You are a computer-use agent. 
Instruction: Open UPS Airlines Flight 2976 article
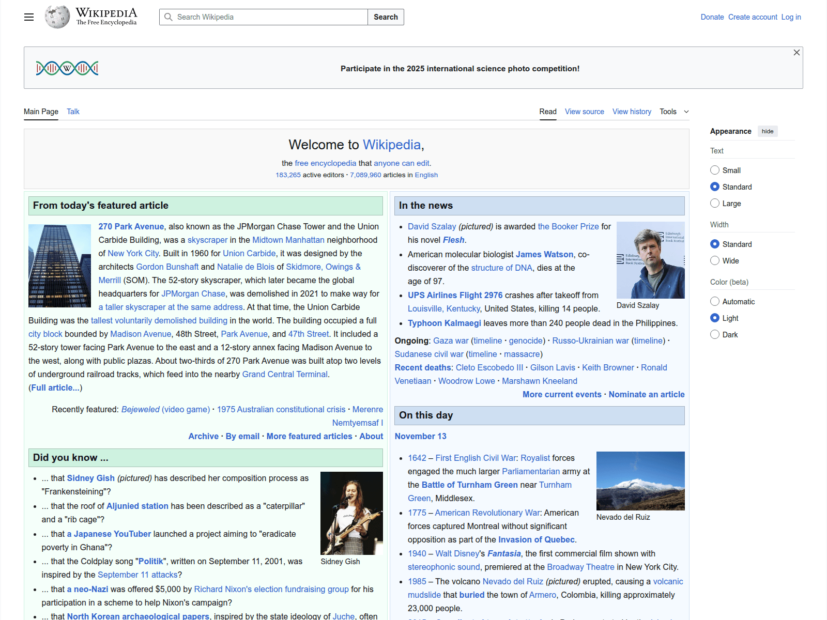455,295
